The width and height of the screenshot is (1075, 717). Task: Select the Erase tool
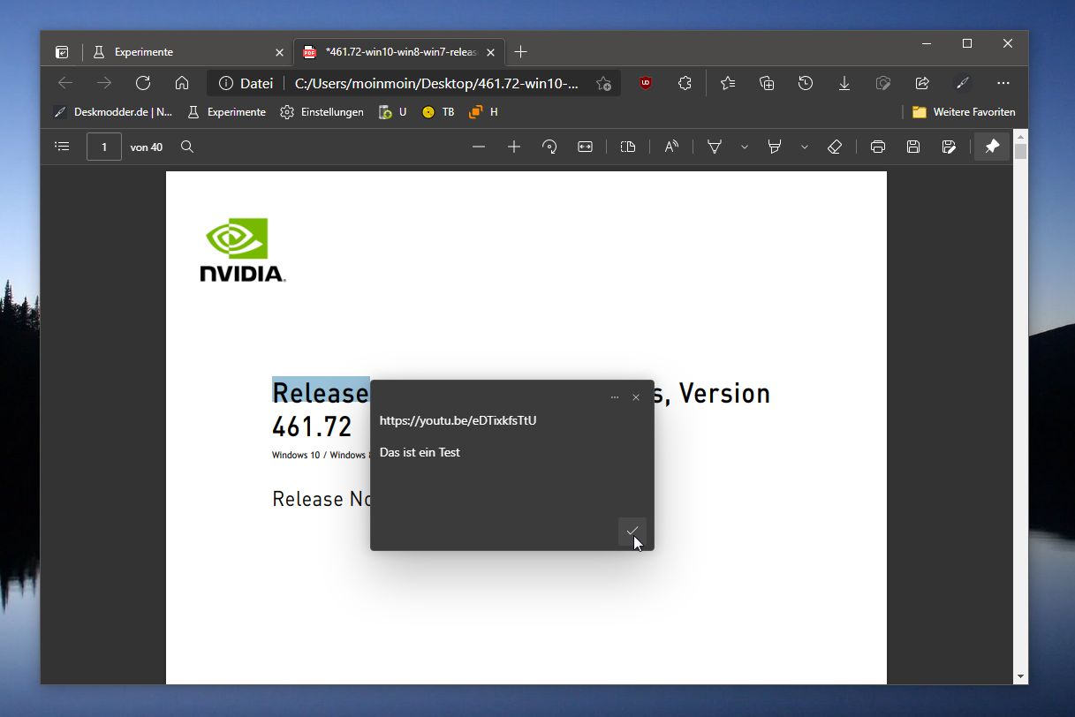click(x=835, y=147)
